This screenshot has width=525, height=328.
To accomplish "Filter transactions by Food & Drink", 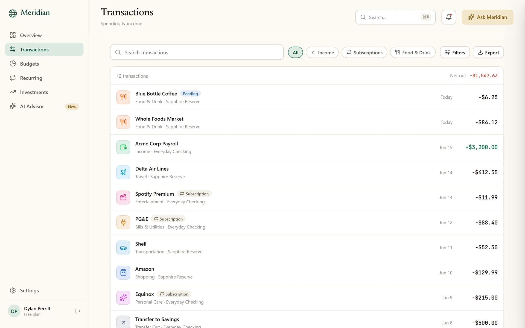I will tap(413, 52).
